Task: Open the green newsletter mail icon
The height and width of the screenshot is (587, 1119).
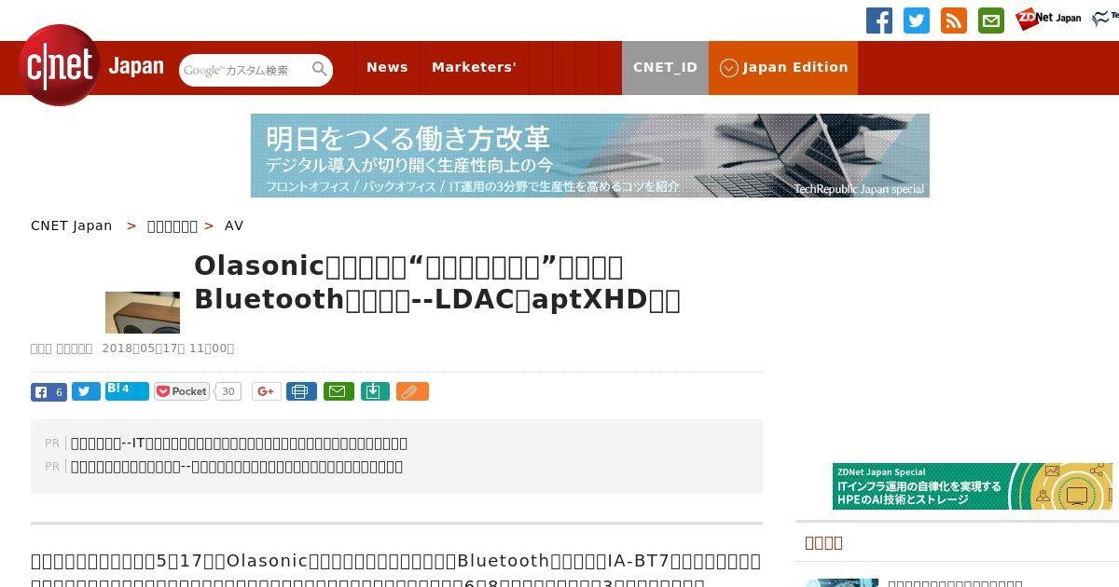Action: pos(991,20)
